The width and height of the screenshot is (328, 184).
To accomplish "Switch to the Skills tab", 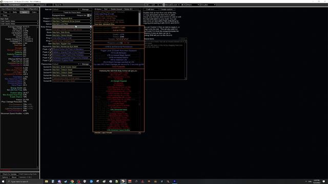I will [x=15, y=12].
